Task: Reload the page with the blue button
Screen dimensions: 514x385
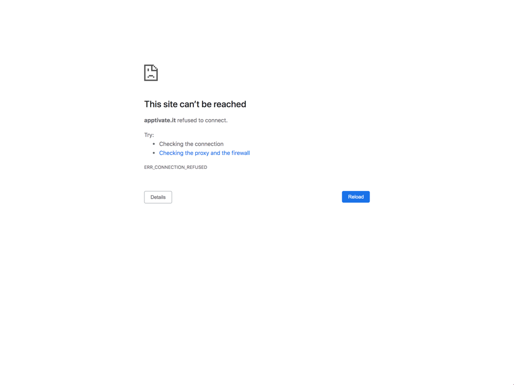Action: [x=356, y=197]
